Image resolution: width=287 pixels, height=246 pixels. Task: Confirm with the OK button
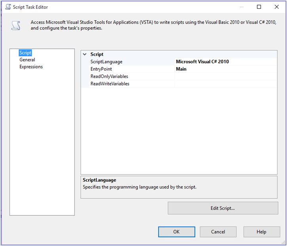click(177, 232)
